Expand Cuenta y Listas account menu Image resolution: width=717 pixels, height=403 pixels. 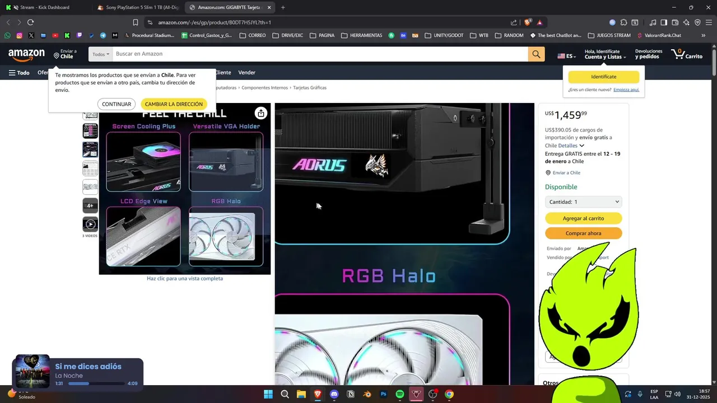pos(605,54)
